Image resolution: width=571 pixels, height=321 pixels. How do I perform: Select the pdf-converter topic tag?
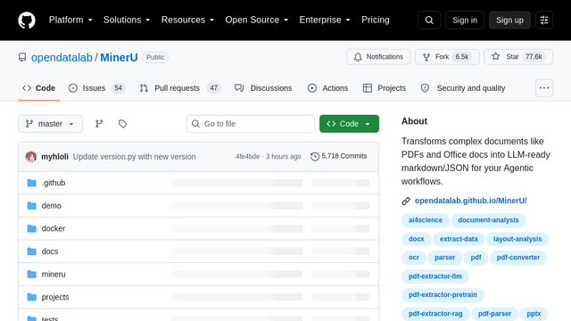(518, 258)
